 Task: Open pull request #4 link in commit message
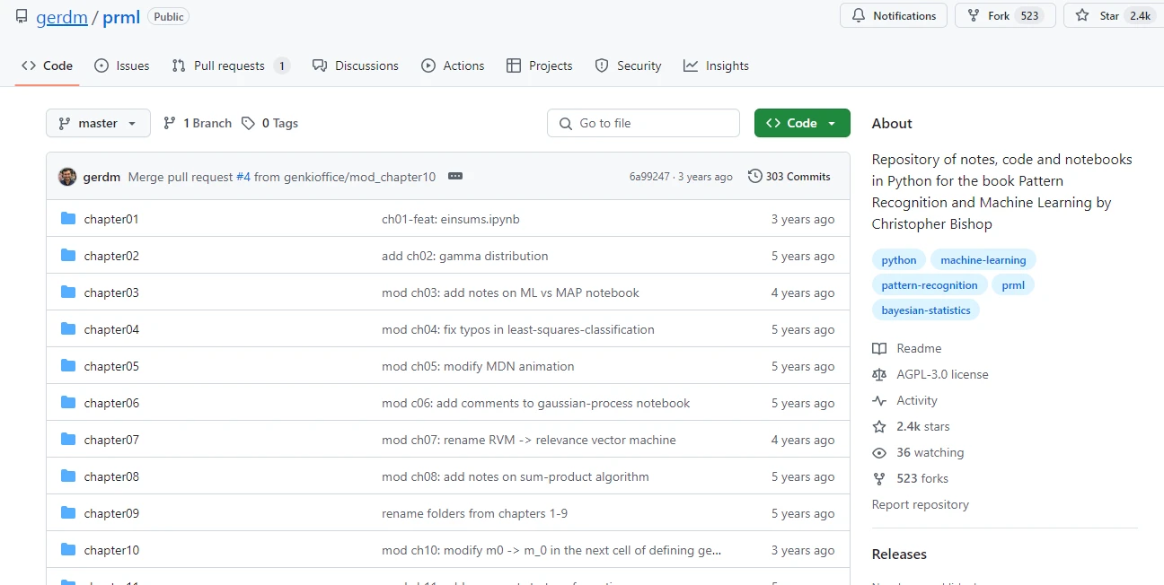coord(243,177)
